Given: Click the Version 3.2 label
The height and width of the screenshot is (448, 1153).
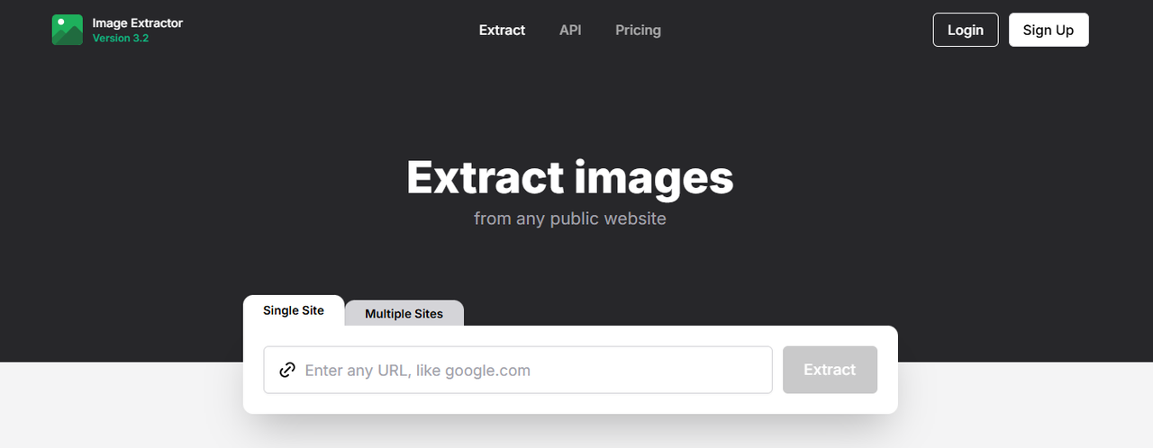Looking at the screenshot, I should point(120,39).
